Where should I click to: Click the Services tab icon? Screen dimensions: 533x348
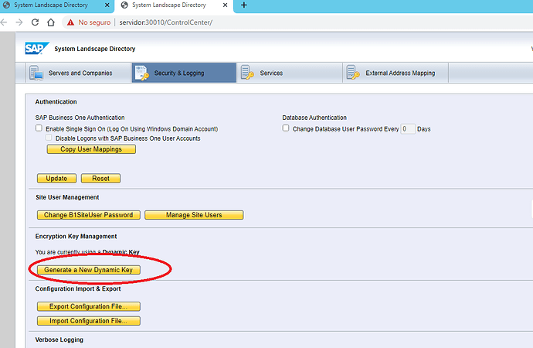point(247,73)
